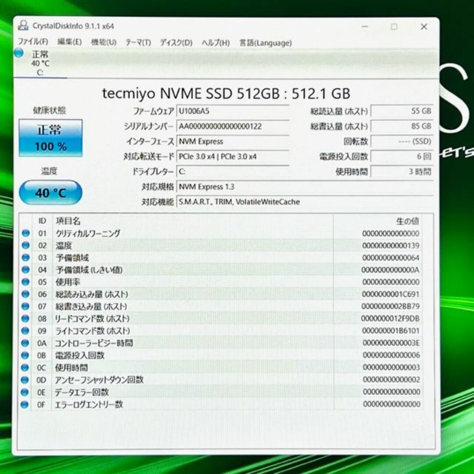Close the CrystalDiskInfo window
Image resolution: width=474 pixels, height=474 pixels.
click(424, 27)
